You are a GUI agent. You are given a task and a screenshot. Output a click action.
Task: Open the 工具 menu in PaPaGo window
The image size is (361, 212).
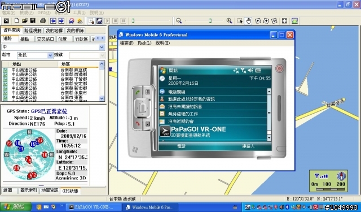click(x=79, y=12)
